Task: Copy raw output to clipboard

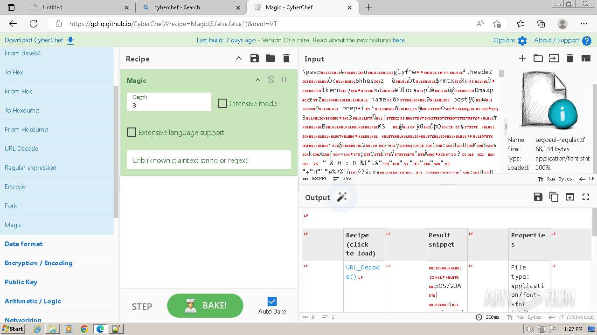Action: coord(554,197)
